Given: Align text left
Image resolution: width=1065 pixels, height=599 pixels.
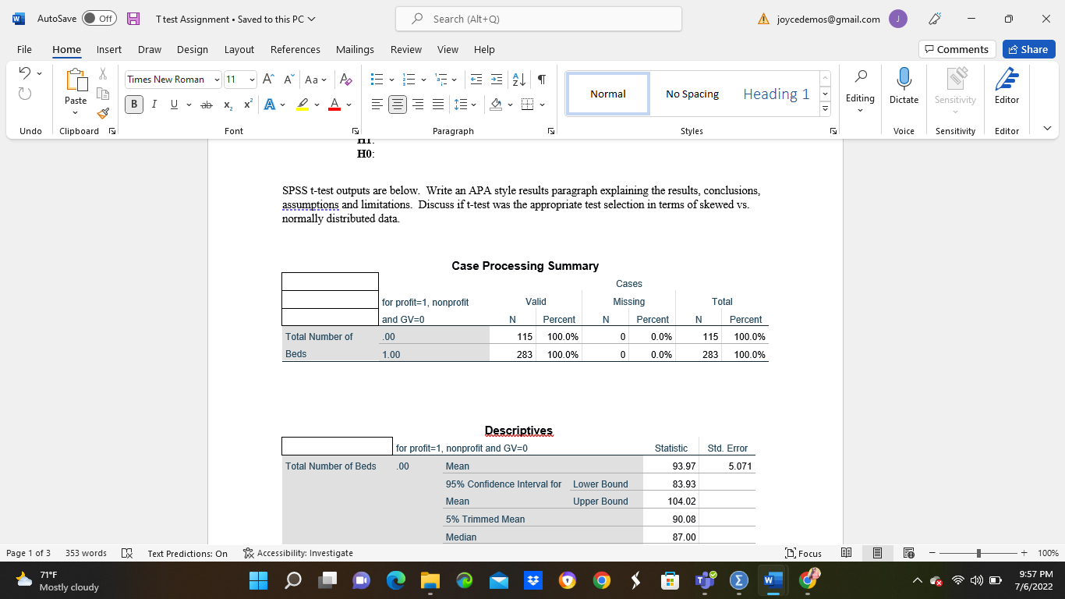Looking at the screenshot, I should pyautogui.click(x=377, y=105).
